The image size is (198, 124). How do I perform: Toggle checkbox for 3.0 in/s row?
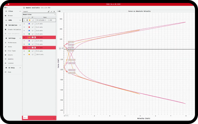click(33, 31)
